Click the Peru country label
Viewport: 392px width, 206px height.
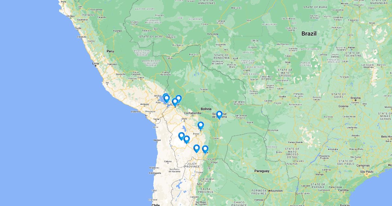click(x=110, y=51)
